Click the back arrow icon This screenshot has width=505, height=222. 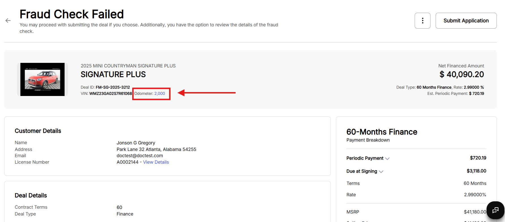pos(8,20)
